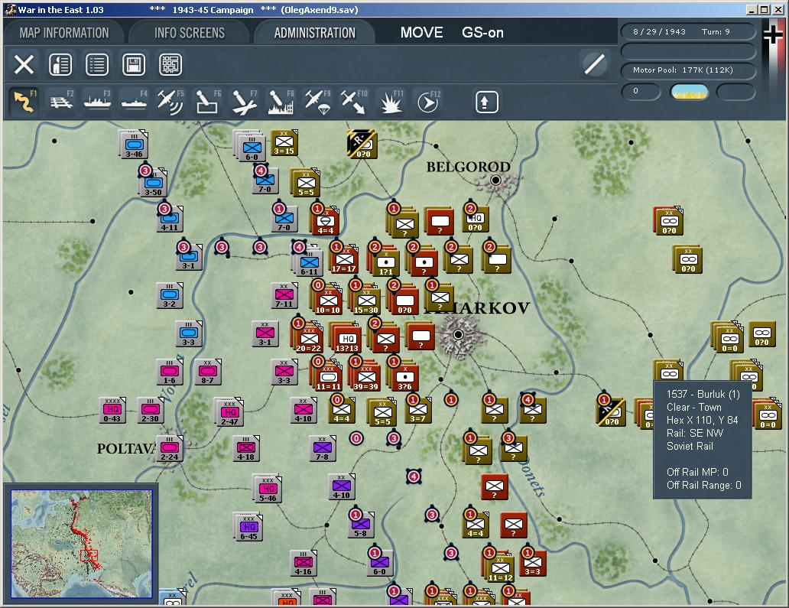Select red Soviet tank stack 11=11

click(328, 376)
